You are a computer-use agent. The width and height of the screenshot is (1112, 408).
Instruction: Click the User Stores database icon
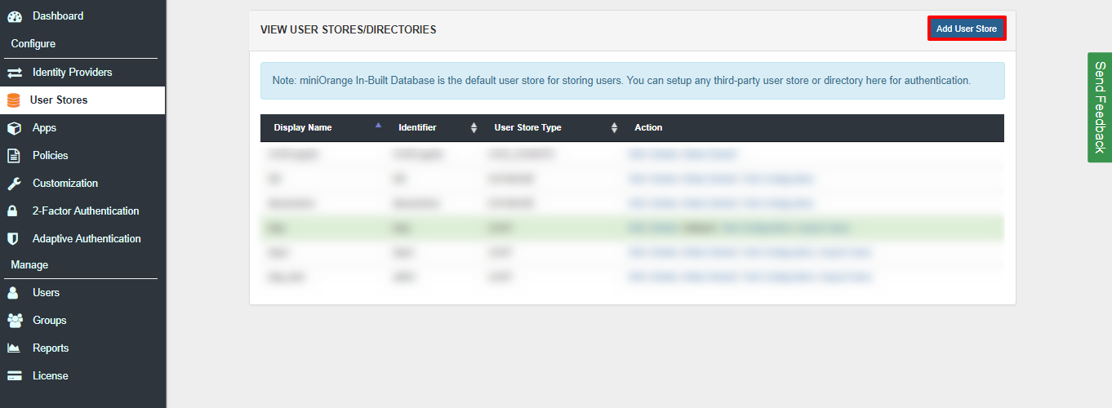click(x=13, y=100)
